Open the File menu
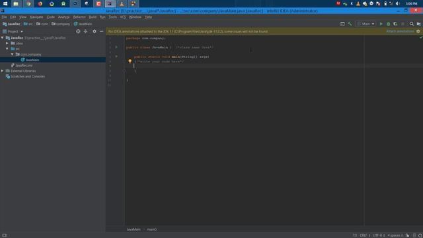Viewport: 423px width, 238px height. (x=5, y=17)
